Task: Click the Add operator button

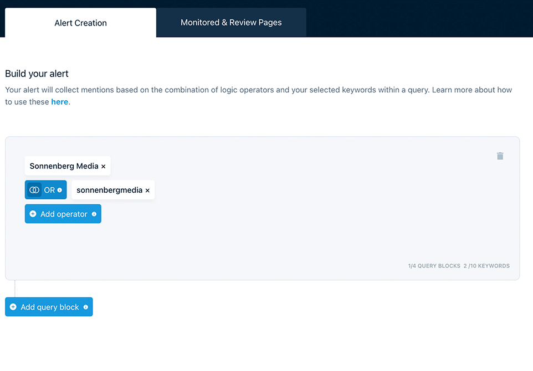Action: point(63,214)
